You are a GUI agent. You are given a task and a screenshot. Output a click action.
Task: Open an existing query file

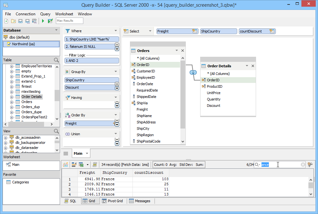coord(13,21)
